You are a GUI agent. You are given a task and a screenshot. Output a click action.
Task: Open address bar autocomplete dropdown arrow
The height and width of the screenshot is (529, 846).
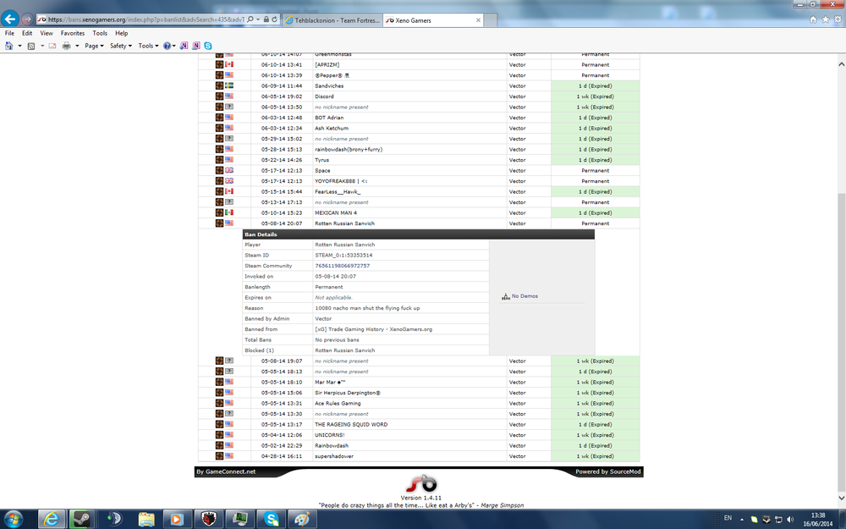258,19
